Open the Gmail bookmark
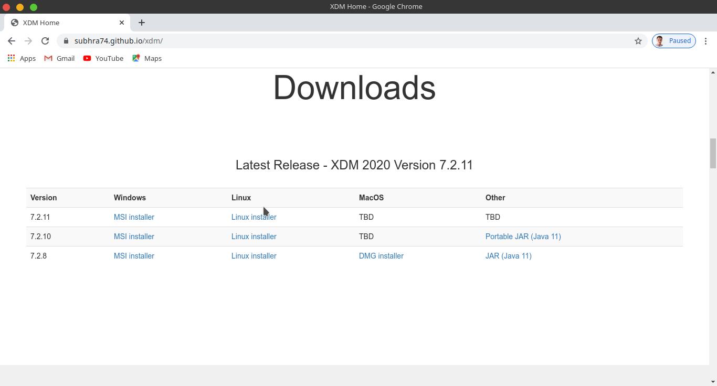The width and height of the screenshot is (717, 386). coord(59,58)
